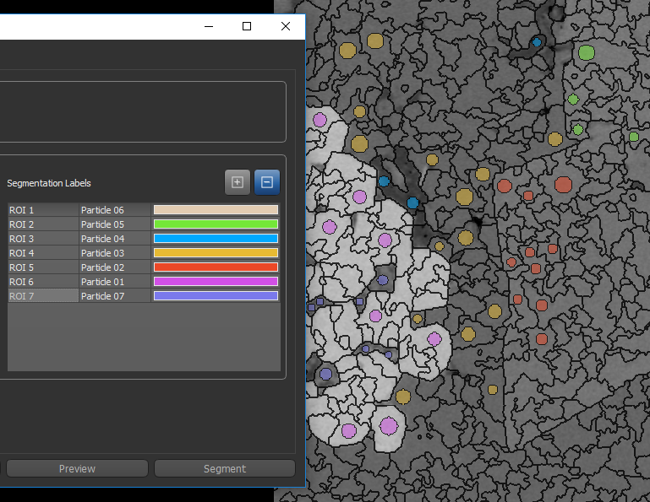Maximize the dialog window
650x502 pixels.
[x=247, y=26]
